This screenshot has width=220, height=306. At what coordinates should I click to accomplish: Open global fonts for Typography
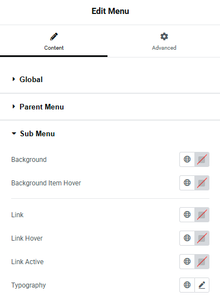[187, 285]
